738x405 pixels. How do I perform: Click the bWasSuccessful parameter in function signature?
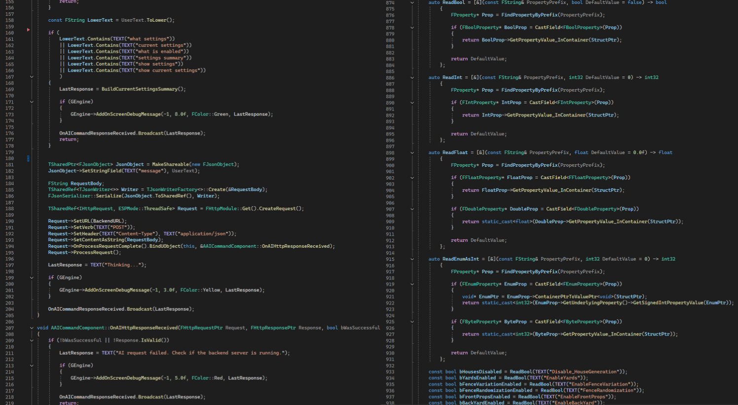pyautogui.click(x=360, y=328)
